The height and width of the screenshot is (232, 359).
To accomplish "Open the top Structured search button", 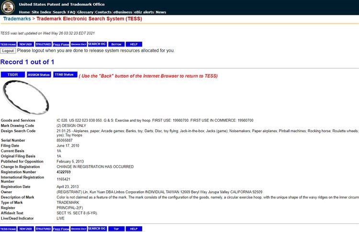I will (x=43, y=44).
